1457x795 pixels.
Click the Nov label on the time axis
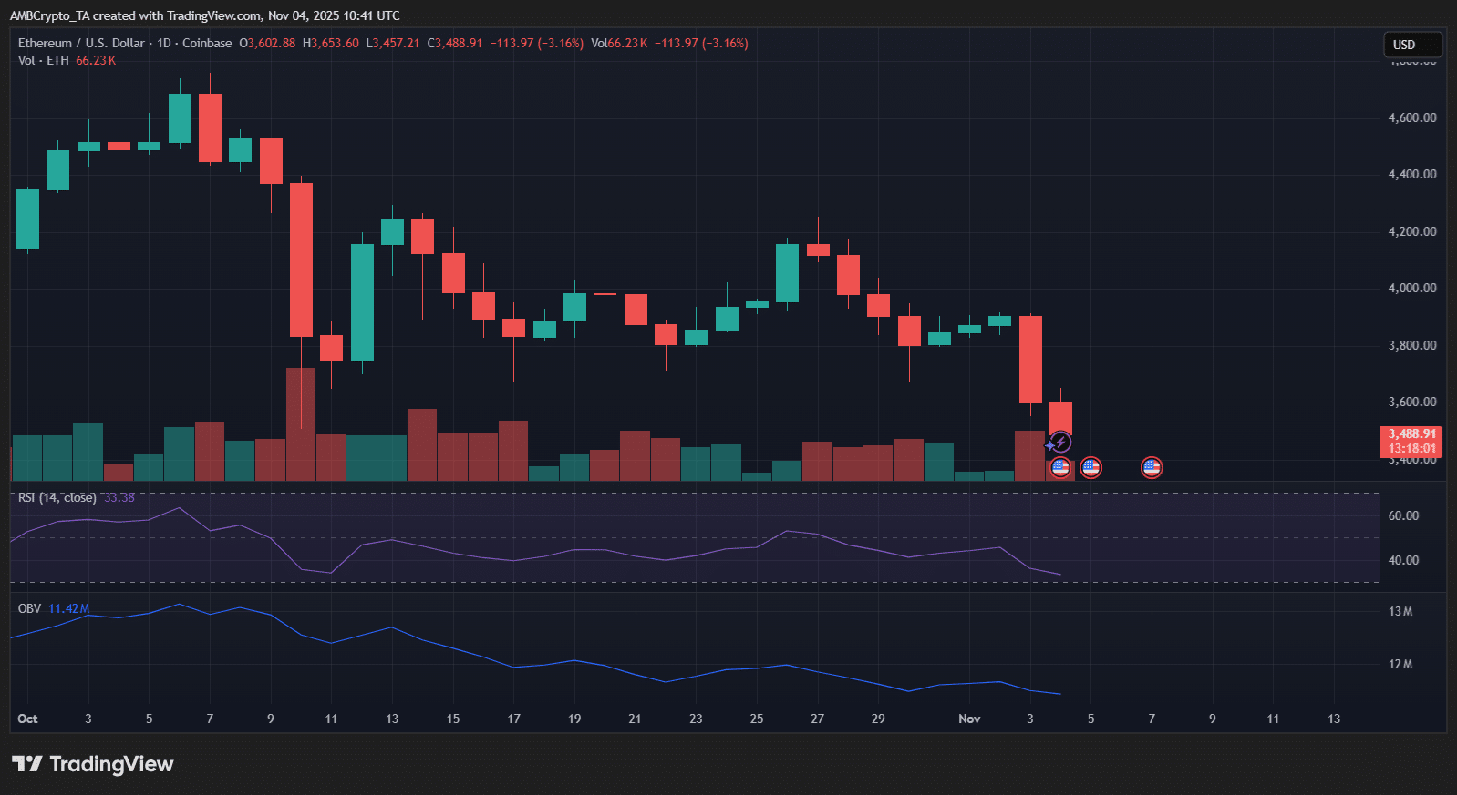tap(969, 719)
